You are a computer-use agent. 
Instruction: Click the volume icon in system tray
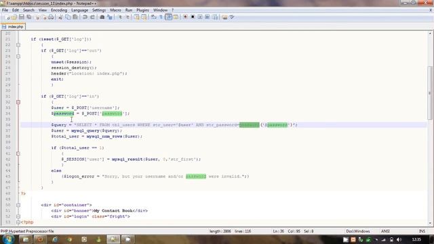click(x=399, y=239)
